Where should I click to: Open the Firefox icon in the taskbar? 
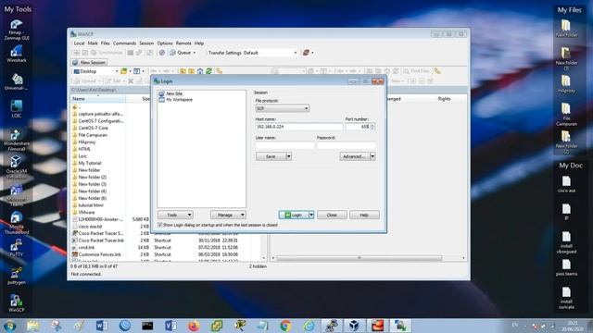click(x=194, y=326)
